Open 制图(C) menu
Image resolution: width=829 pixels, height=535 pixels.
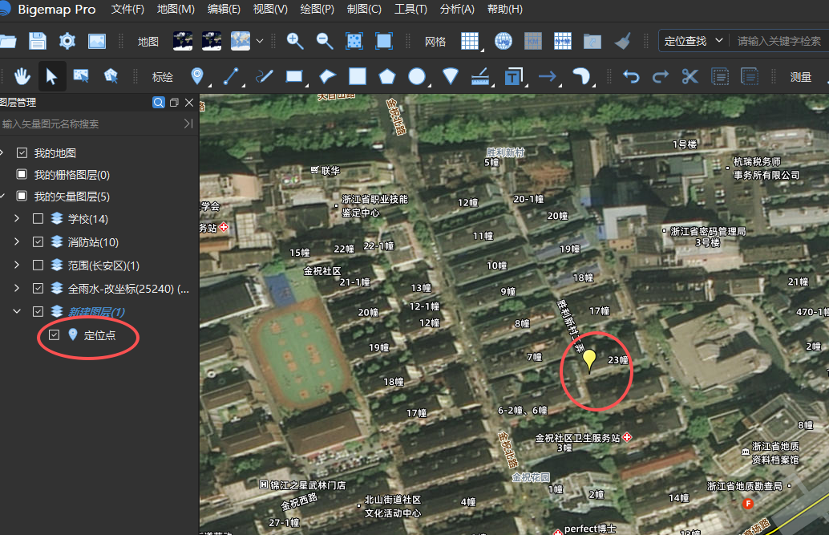click(x=364, y=10)
